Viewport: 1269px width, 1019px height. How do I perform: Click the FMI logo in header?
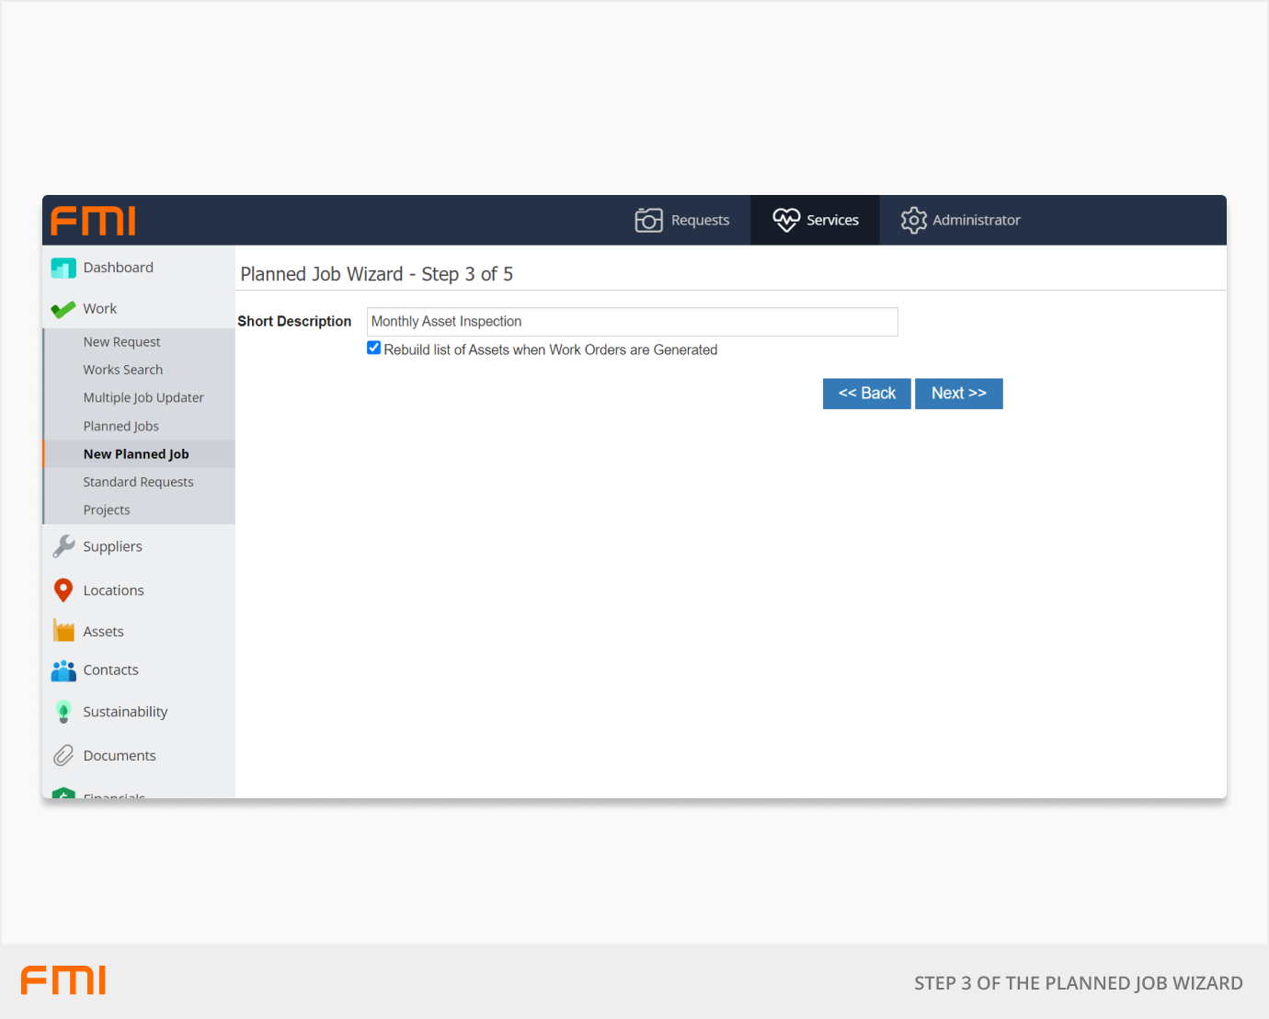tap(94, 221)
